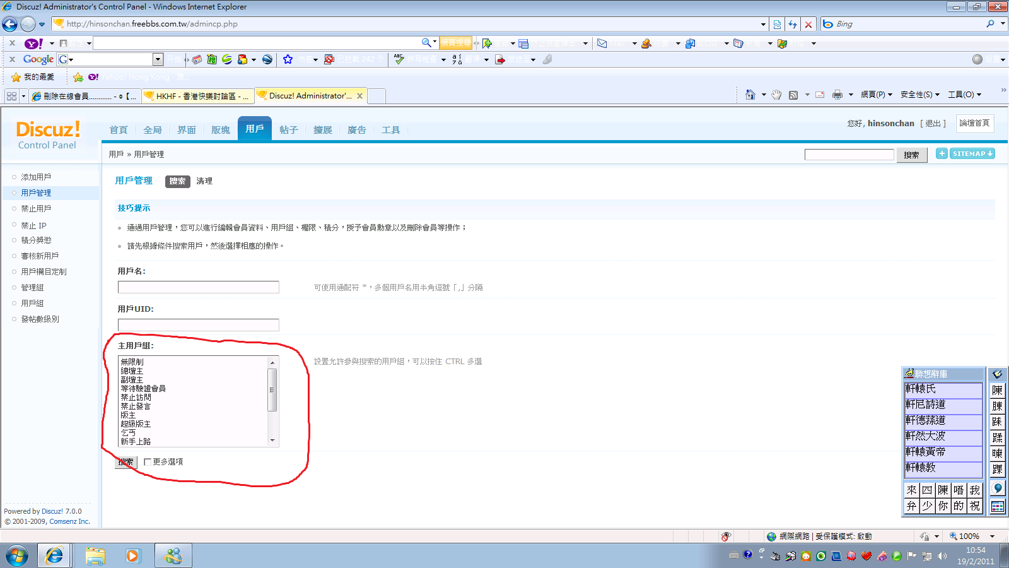Expand the 工具(O) dropdown menu

[964, 95]
